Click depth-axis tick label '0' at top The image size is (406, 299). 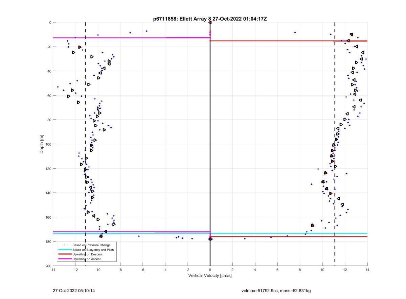point(50,23)
